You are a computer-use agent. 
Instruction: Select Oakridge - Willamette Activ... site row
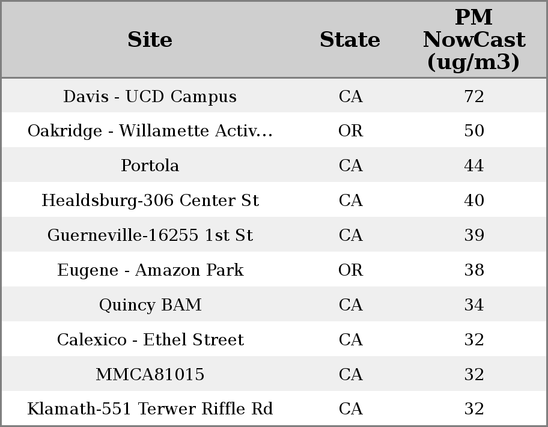(x=150, y=131)
